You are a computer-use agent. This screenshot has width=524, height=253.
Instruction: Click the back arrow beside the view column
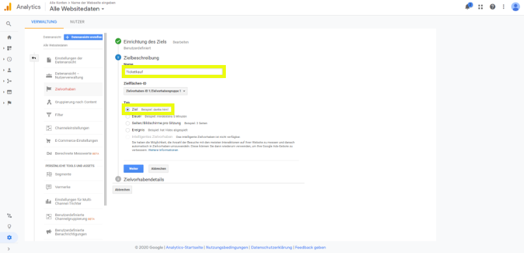pos(34,58)
